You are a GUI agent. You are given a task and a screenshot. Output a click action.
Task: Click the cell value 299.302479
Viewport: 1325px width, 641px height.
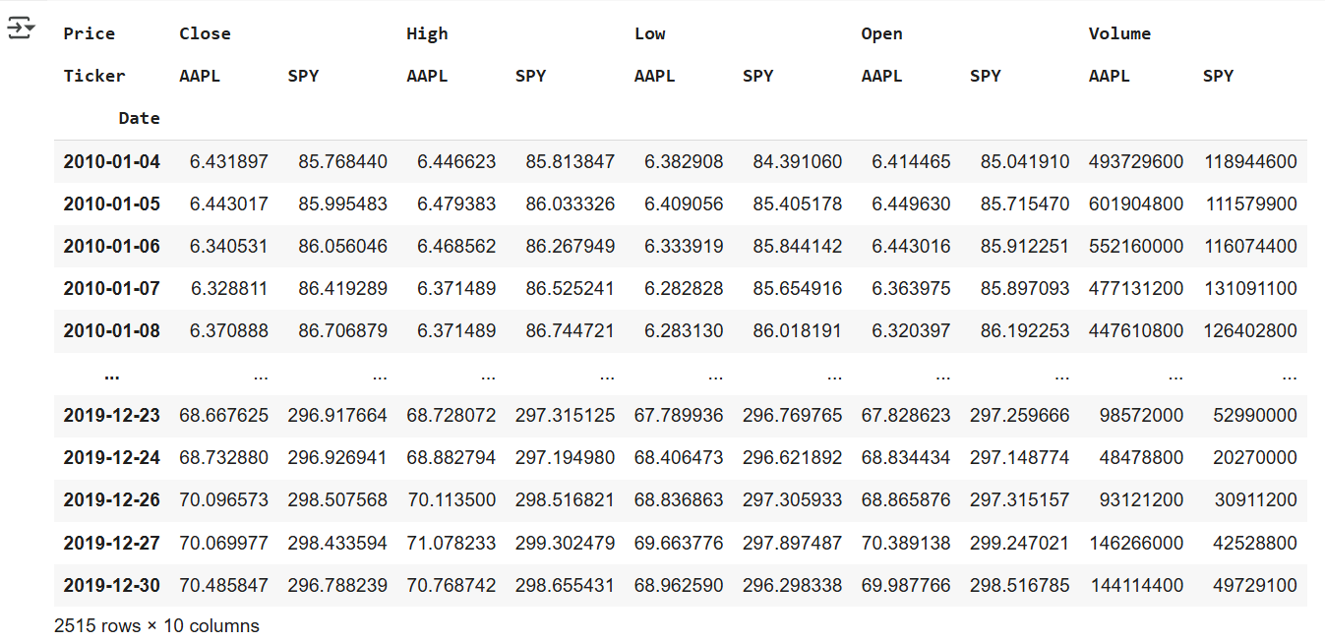(x=566, y=543)
